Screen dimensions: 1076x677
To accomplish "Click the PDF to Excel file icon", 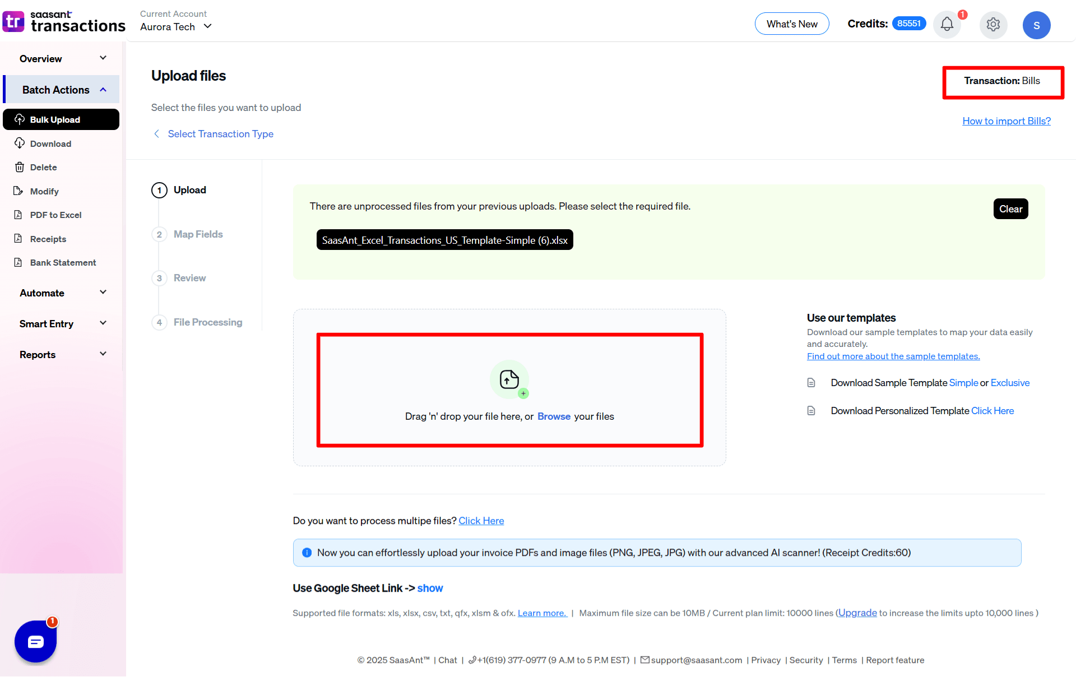I will (x=18, y=215).
